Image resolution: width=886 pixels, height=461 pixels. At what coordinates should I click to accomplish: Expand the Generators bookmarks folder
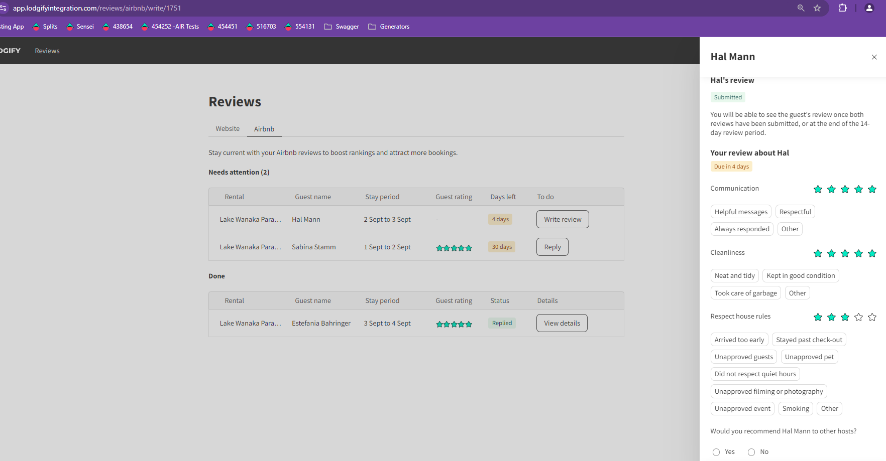coord(389,27)
